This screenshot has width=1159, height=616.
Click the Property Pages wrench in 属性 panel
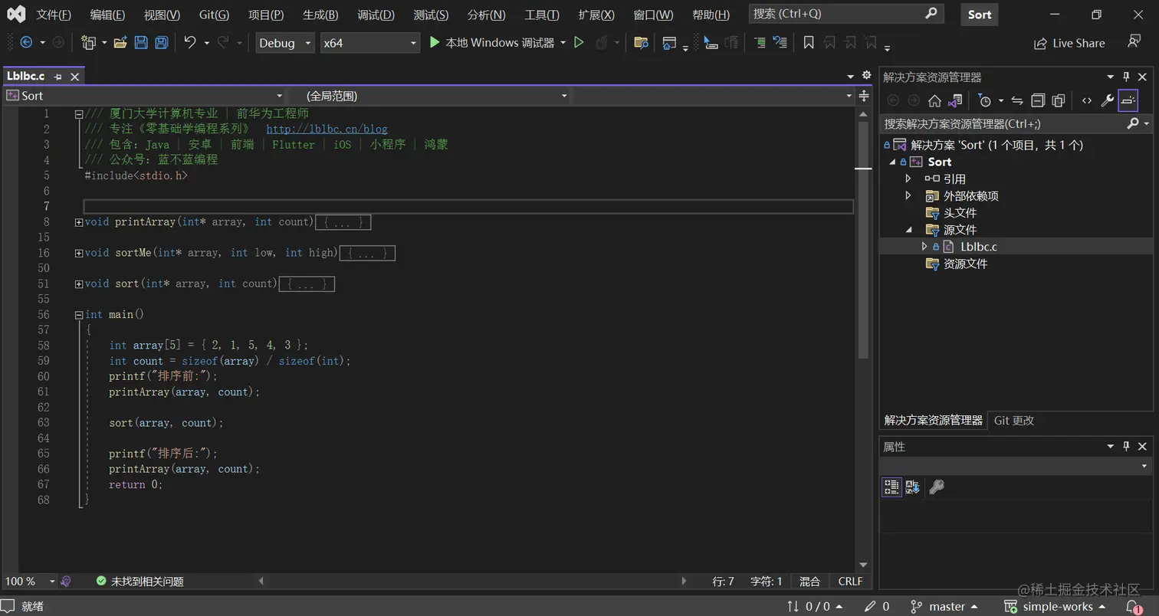tap(936, 487)
